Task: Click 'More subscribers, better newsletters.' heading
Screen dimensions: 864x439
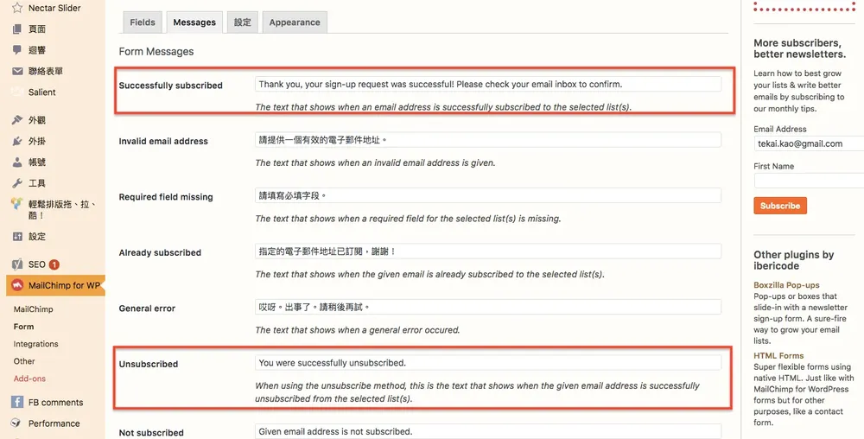Action: tap(799, 48)
